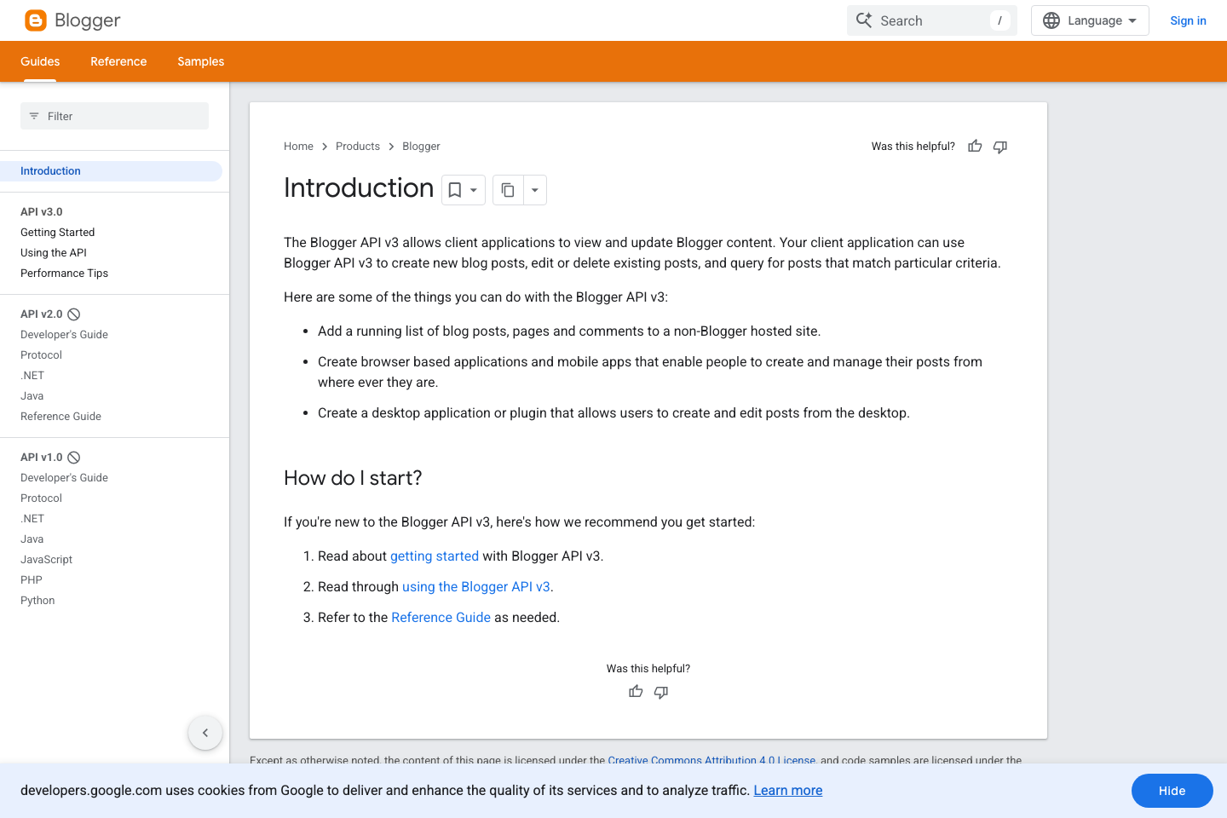The width and height of the screenshot is (1227, 818).
Task: Click inside the Filter input field
Action: click(111, 116)
